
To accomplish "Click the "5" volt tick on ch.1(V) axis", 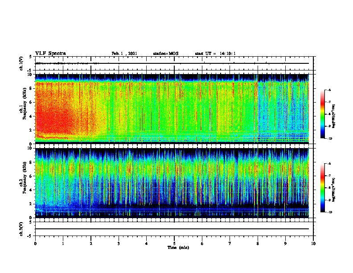I will coord(31,57).
